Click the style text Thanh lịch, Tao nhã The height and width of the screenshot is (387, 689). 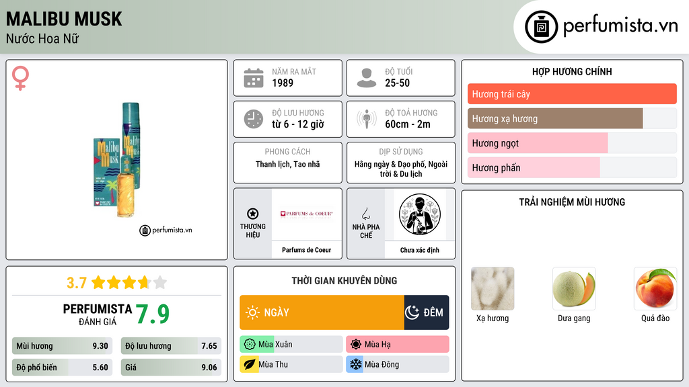point(288,164)
